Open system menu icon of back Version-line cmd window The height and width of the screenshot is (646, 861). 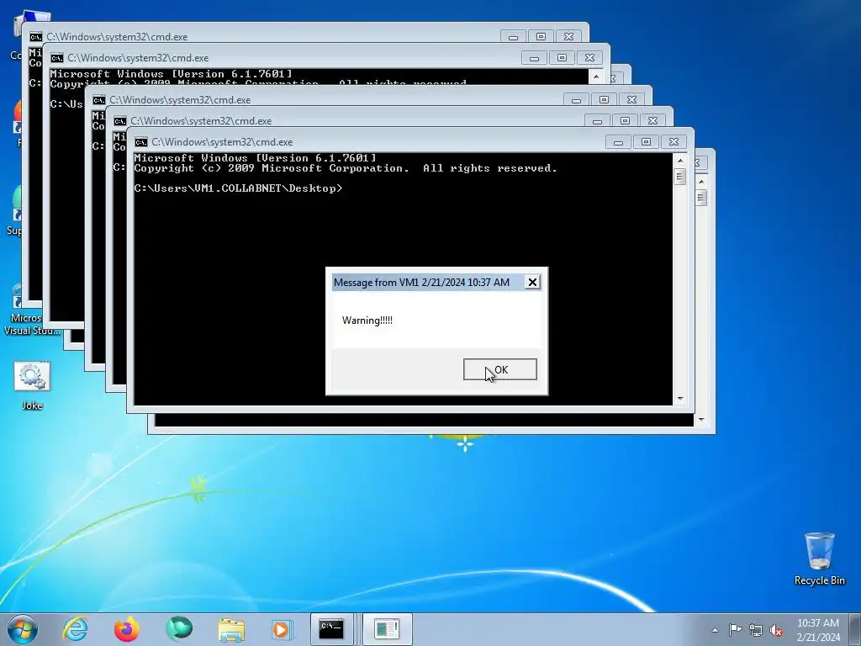coord(57,58)
